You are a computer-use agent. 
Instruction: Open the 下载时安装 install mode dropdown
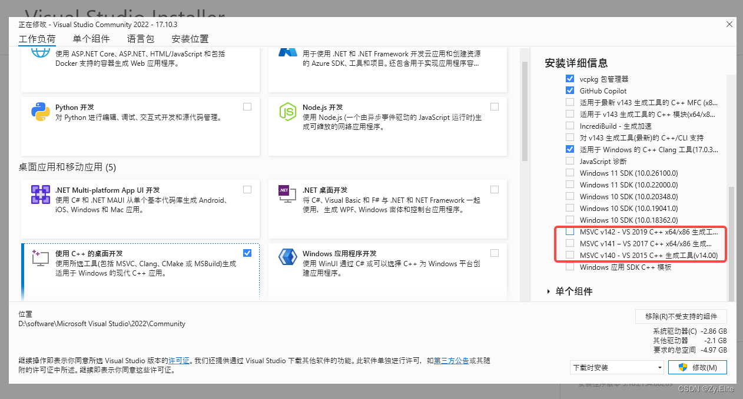point(618,367)
